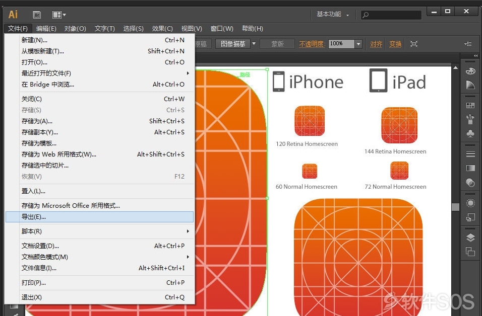
Task: Click the 对齐 link
Action: [x=376, y=44]
